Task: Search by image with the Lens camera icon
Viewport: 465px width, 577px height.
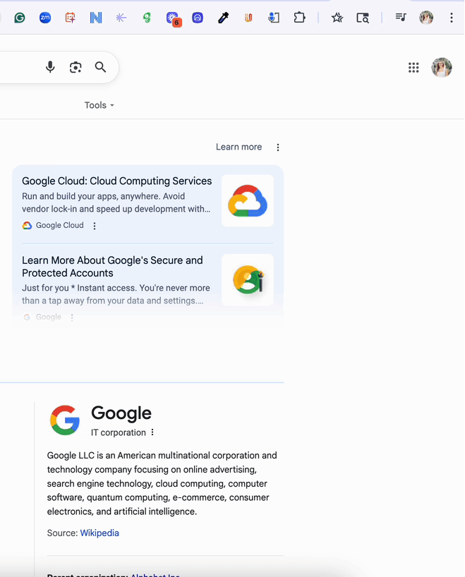Action: point(76,67)
